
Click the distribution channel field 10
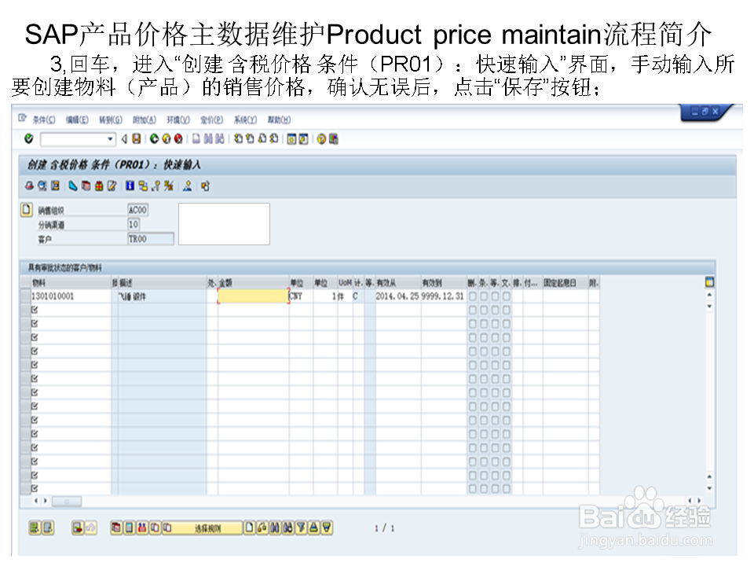tap(134, 224)
